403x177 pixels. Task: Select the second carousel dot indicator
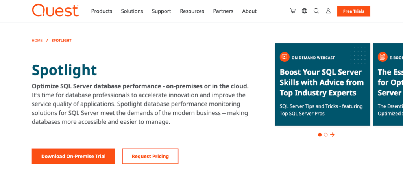click(x=326, y=135)
